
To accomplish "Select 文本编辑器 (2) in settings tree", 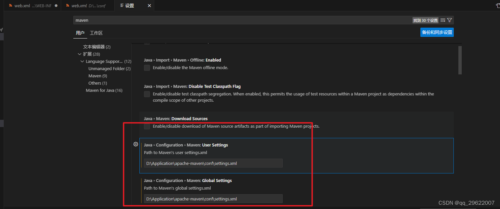I will [x=97, y=47].
